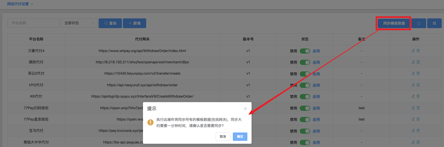Click the delete icon for KK代付 row
The width and height of the screenshot is (444, 147).
pyautogui.click(x=418, y=96)
